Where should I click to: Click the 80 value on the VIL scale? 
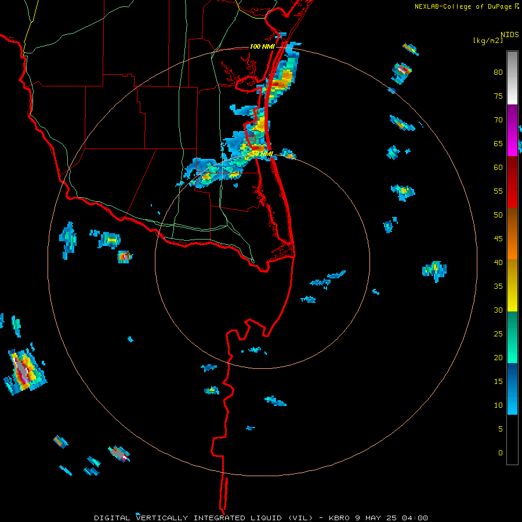click(498, 72)
